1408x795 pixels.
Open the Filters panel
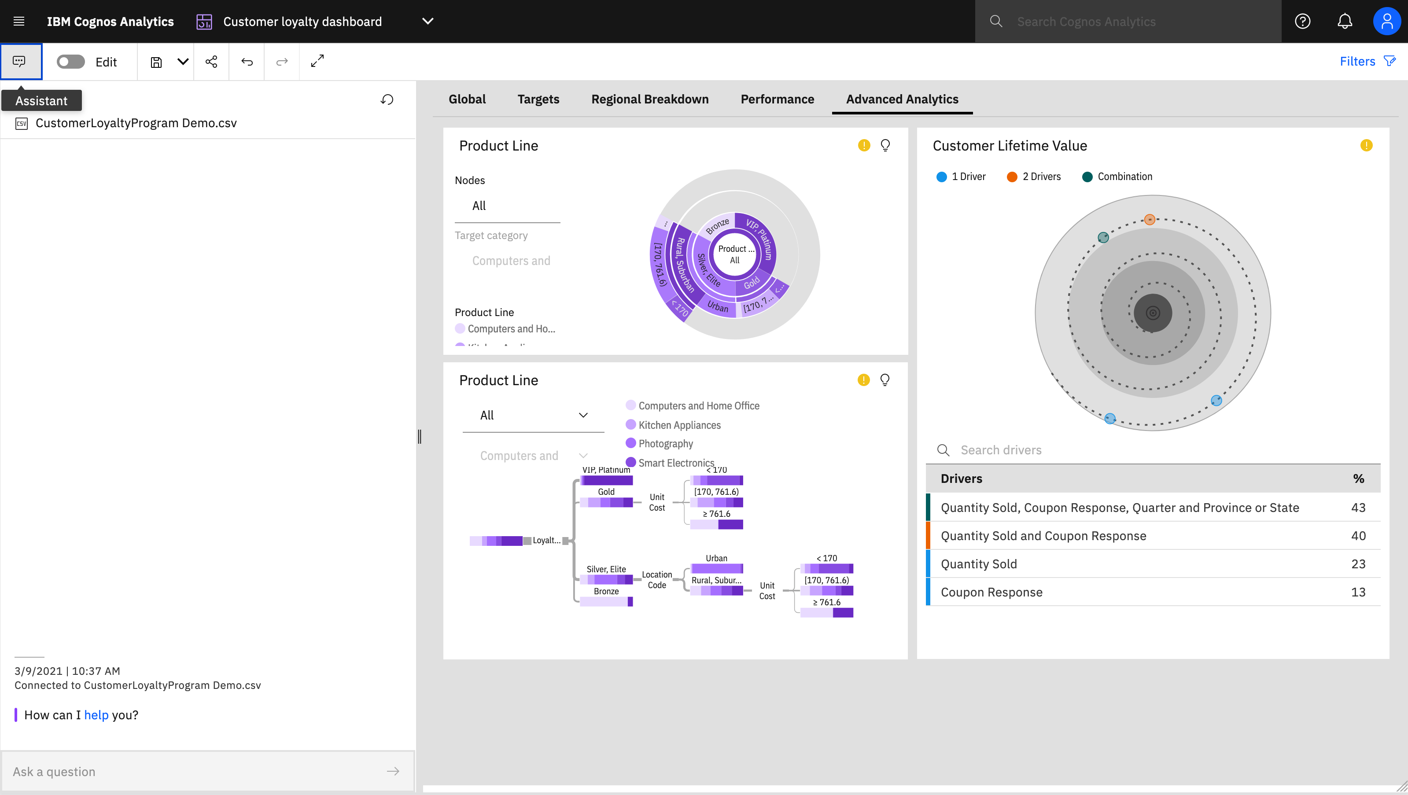1367,61
